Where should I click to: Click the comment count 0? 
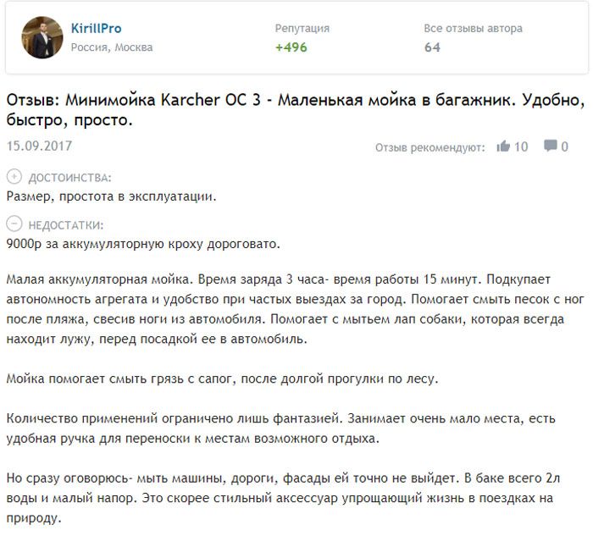coord(564,146)
